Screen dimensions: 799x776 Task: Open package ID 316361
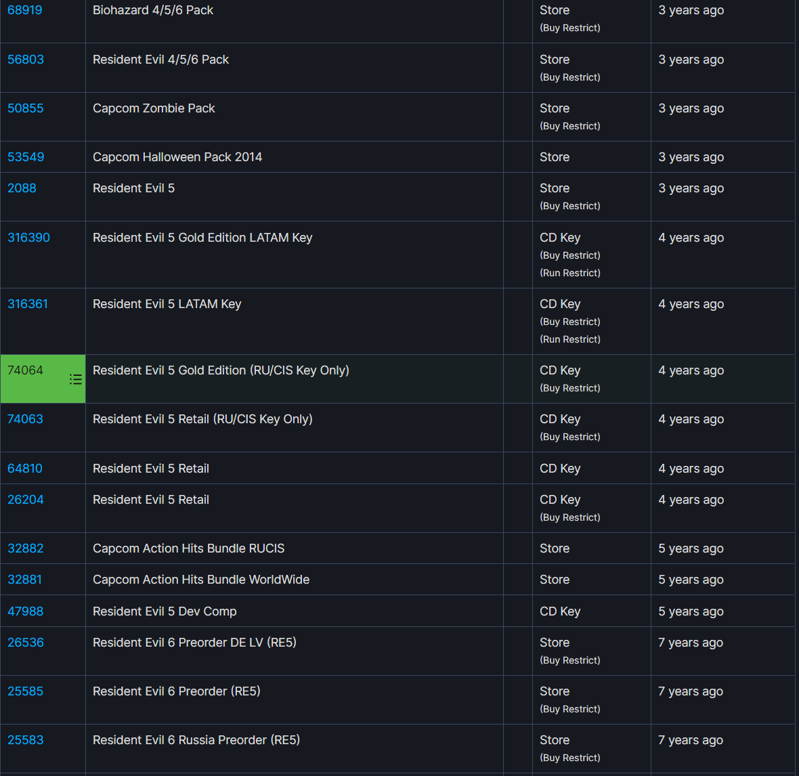coord(28,303)
